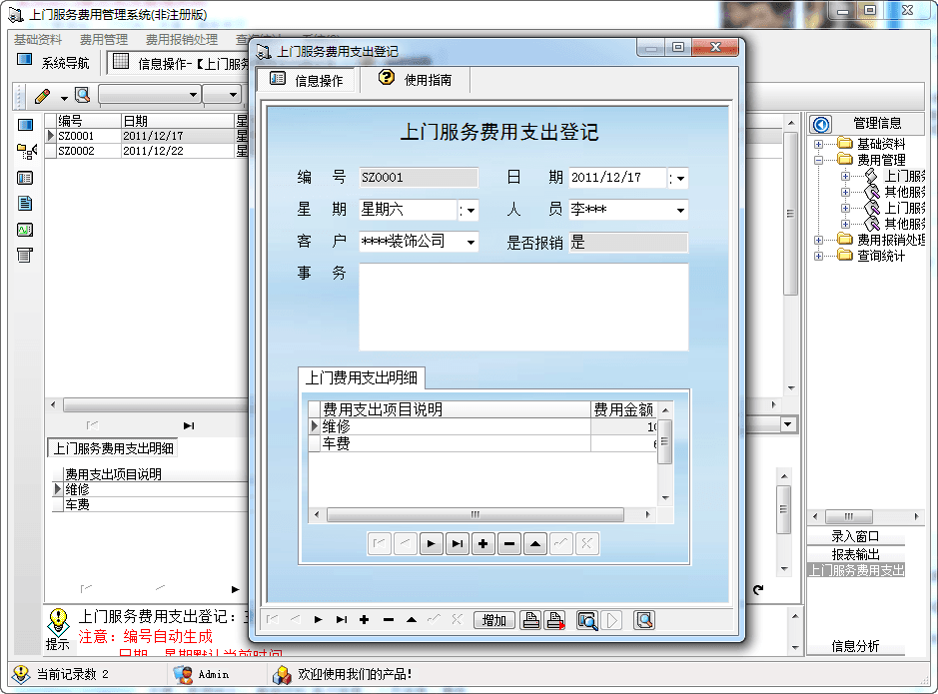Open the 客户 dropdown for ****装饰公司
Image resolution: width=938 pixels, height=694 pixels.
[x=470, y=242]
